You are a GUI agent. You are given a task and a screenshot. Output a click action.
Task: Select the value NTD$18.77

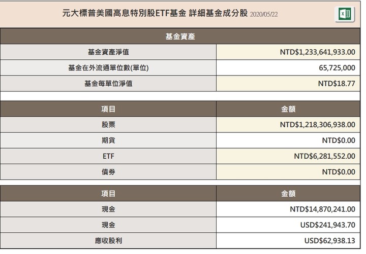pyautogui.click(x=337, y=83)
